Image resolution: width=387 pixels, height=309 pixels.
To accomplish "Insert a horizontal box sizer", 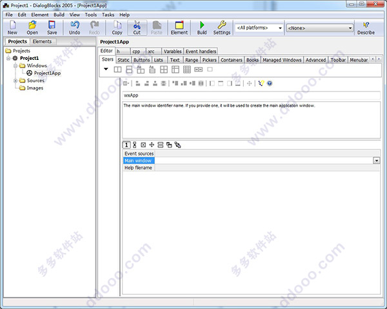I will tap(117, 70).
